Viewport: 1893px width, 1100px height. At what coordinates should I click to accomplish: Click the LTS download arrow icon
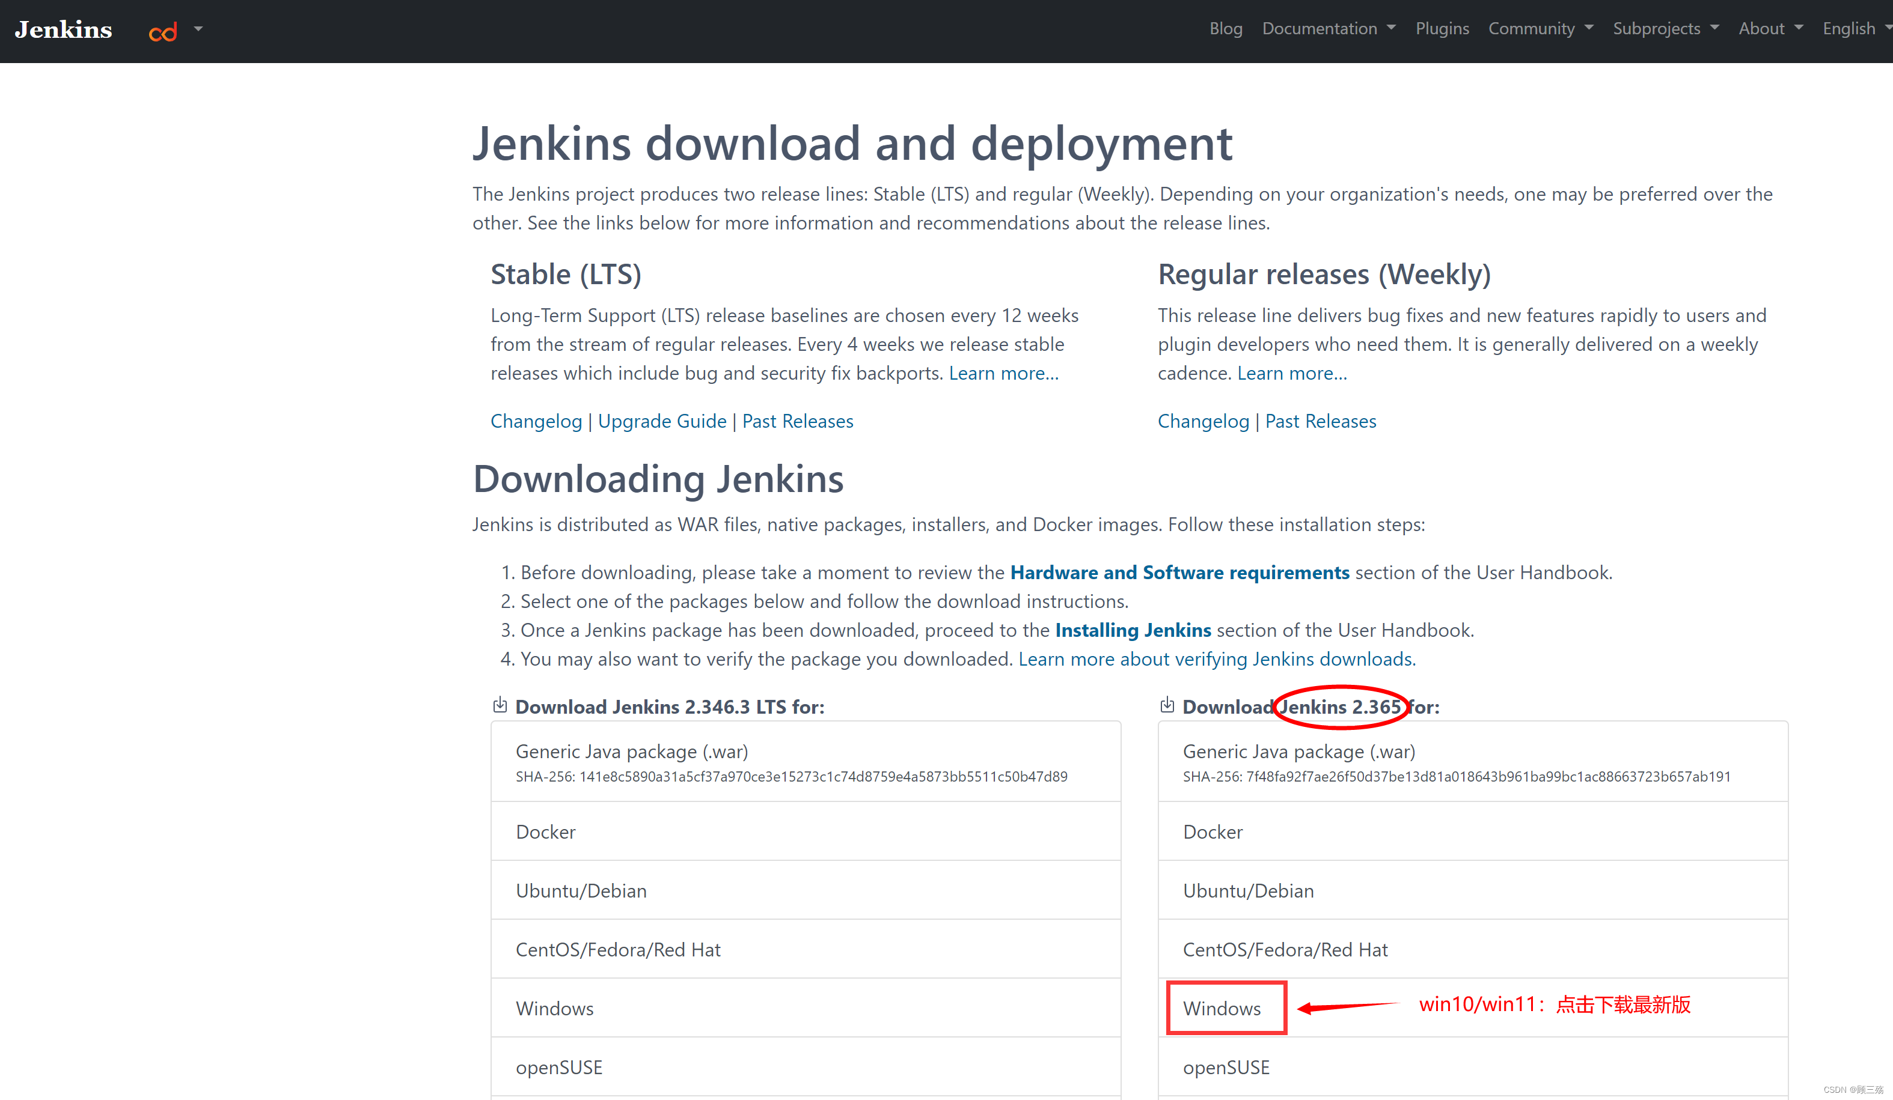coord(500,704)
